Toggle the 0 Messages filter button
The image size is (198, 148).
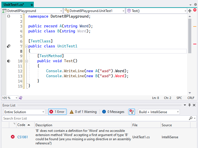point(113,112)
